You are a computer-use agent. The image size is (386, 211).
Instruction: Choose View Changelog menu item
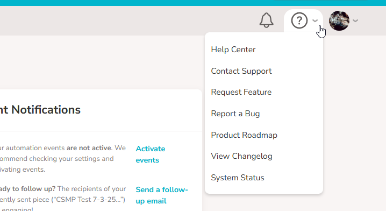click(x=241, y=156)
